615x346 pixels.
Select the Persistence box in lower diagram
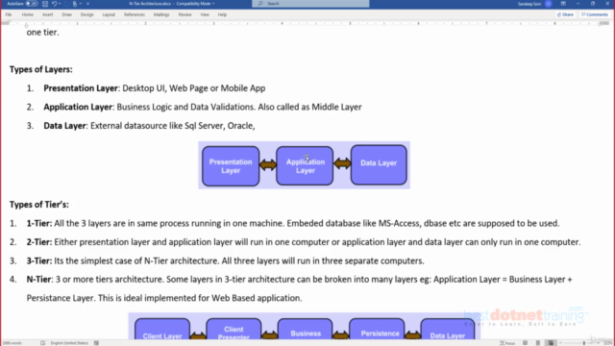377,330
